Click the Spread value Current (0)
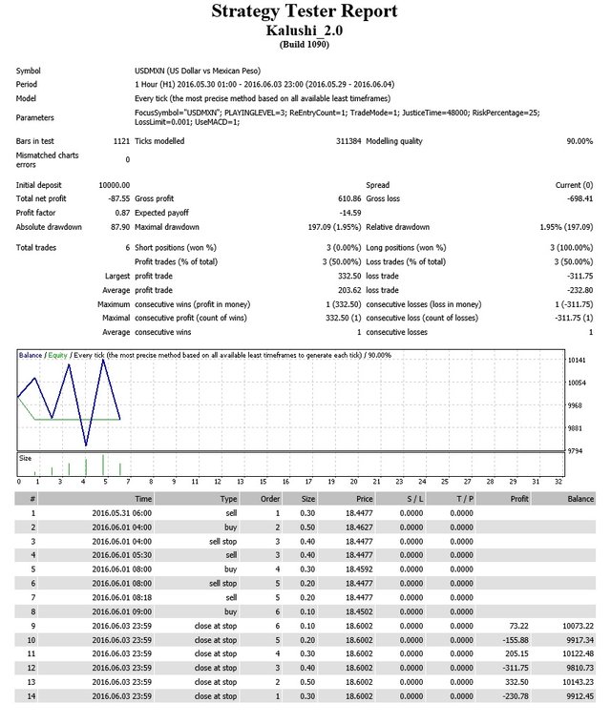The height and width of the screenshot is (724, 611). pos(574,185)
